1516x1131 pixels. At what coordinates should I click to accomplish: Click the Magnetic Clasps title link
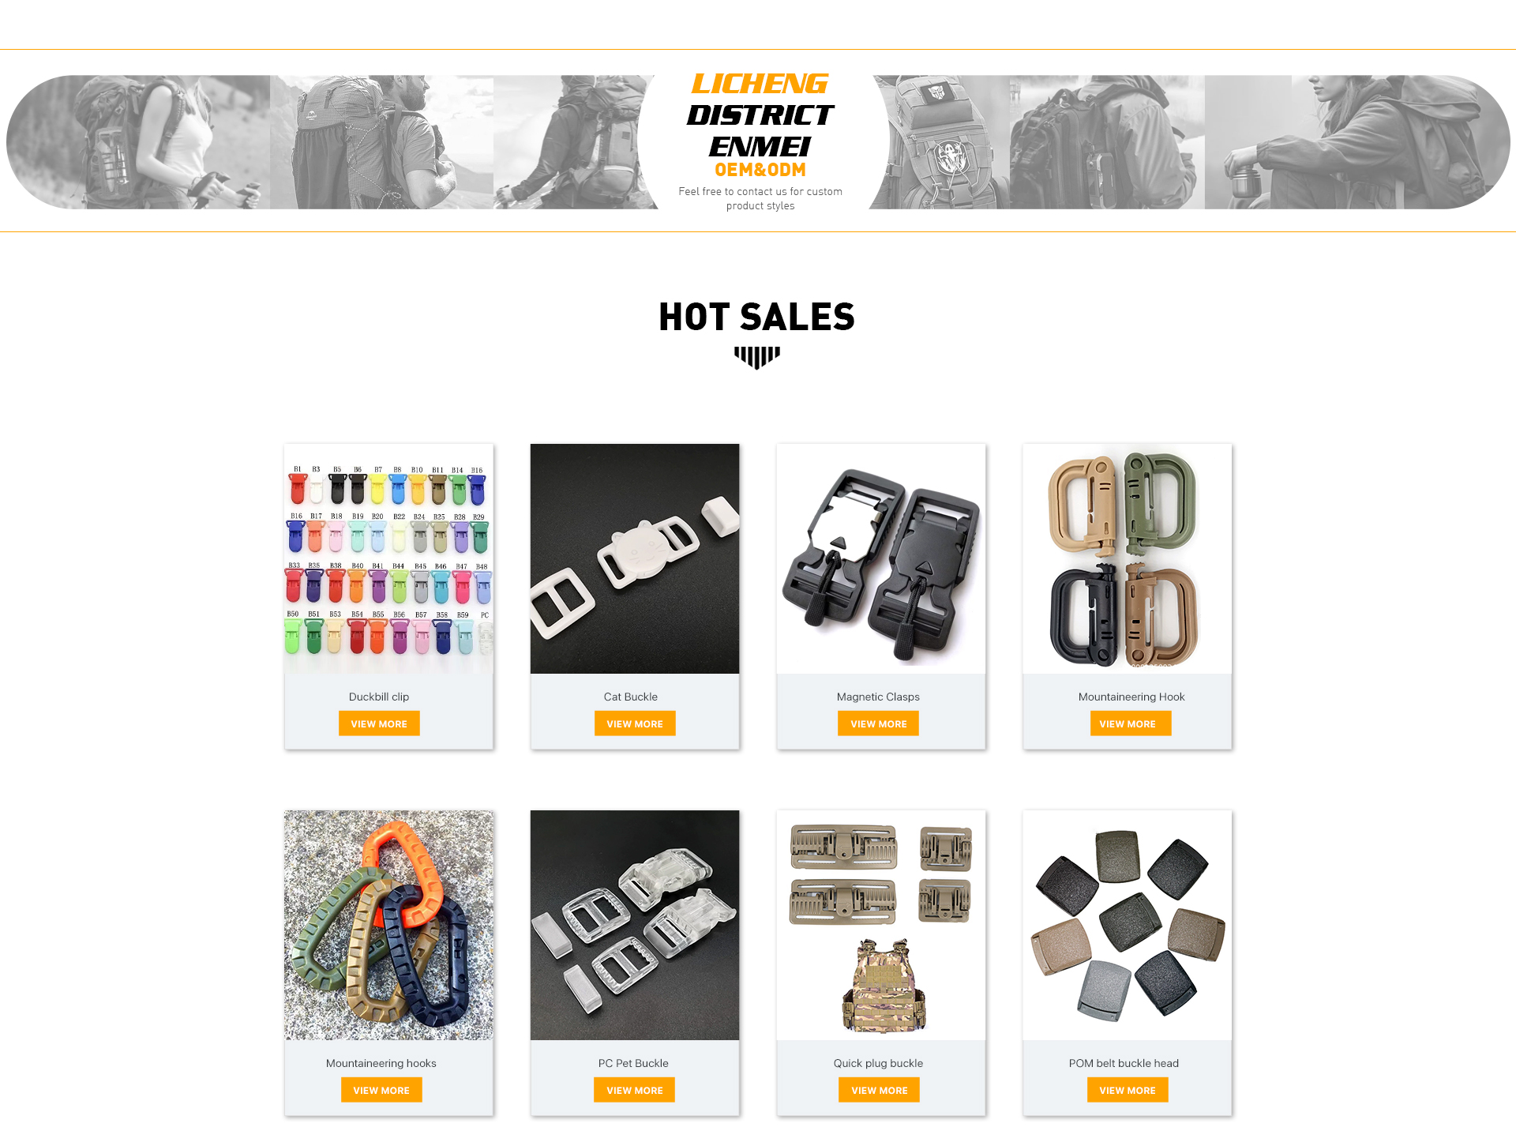[x=878, y=697]
